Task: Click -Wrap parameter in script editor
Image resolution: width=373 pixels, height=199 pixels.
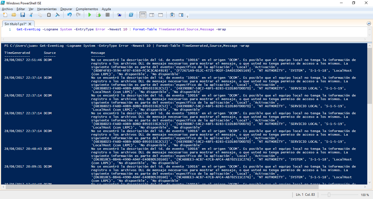Action: 221,29
